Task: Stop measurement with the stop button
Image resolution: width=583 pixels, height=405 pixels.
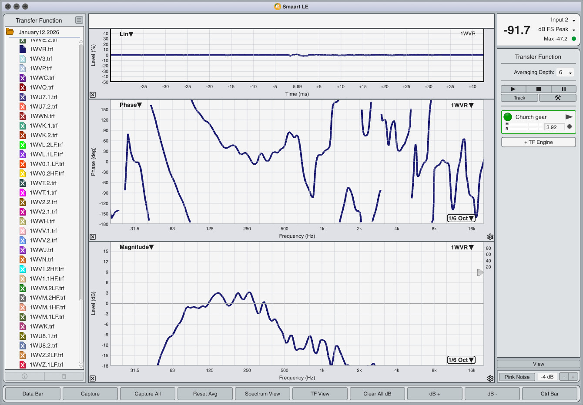Action: [x=538, y=89]
